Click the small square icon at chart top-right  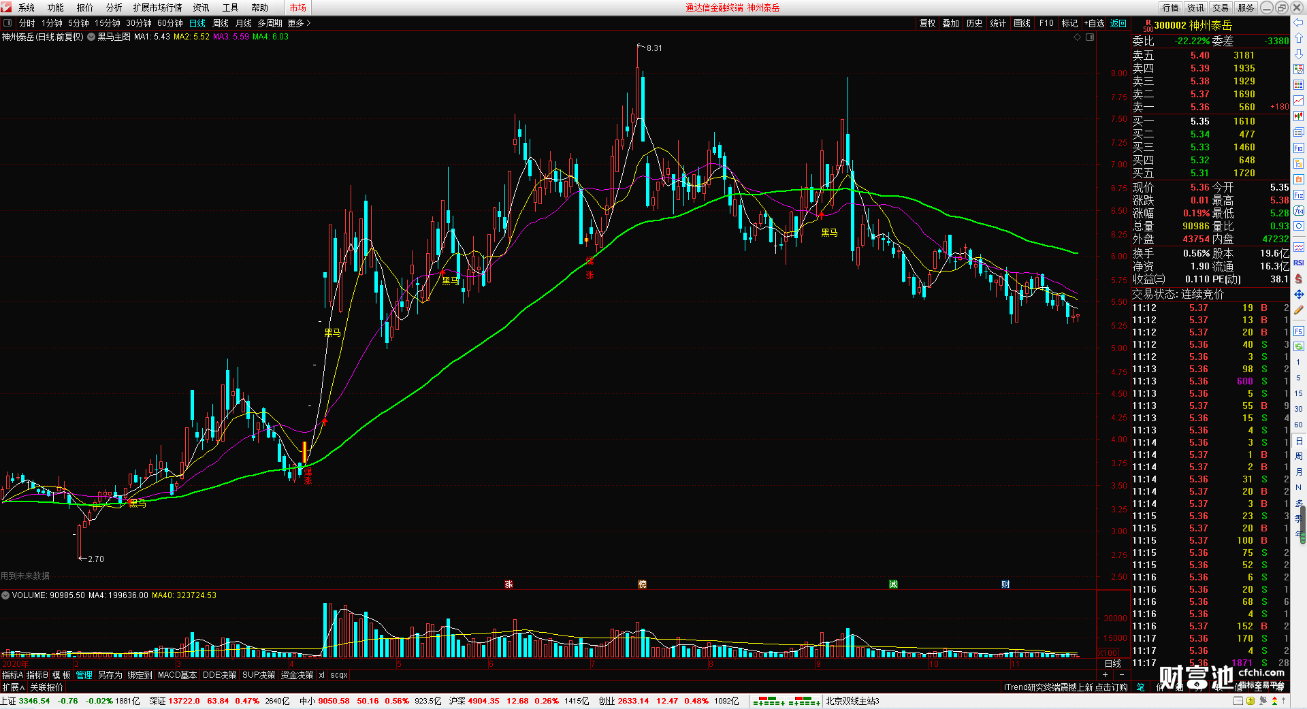pos(1090,37)
